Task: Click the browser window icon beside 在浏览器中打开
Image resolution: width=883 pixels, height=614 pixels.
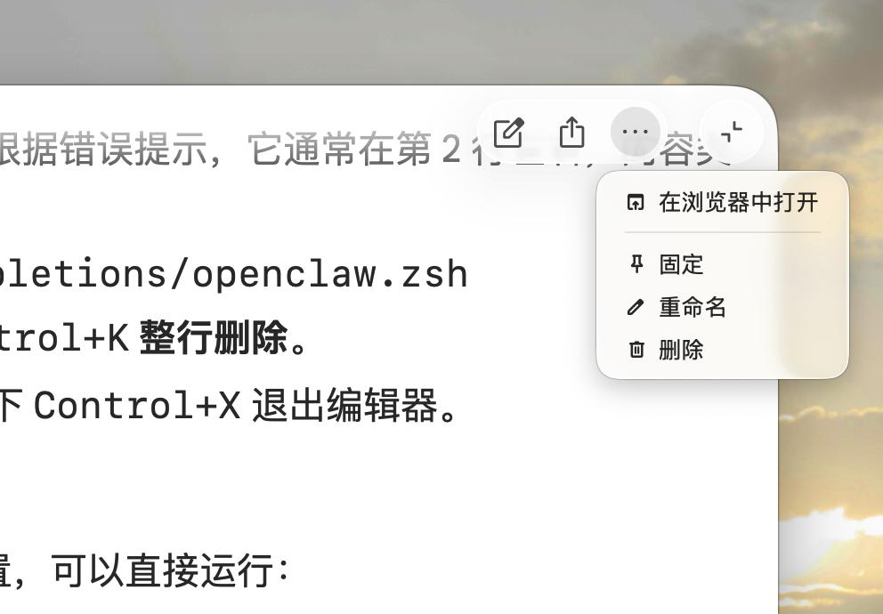Action: click(x=636, y=202)
